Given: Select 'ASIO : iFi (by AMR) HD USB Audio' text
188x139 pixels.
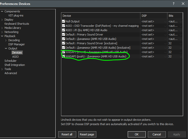Looking at the screenshot, I should click(86, 30).
